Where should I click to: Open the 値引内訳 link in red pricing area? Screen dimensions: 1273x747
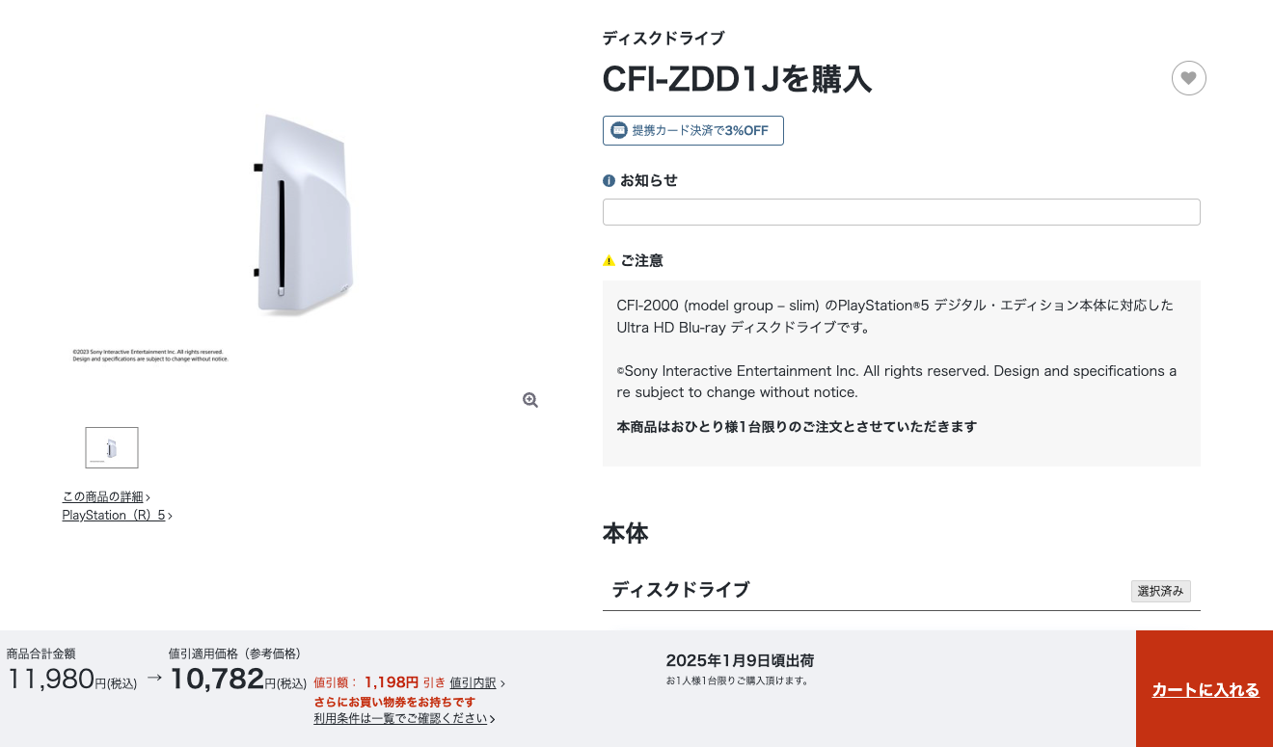pos(474,681)
